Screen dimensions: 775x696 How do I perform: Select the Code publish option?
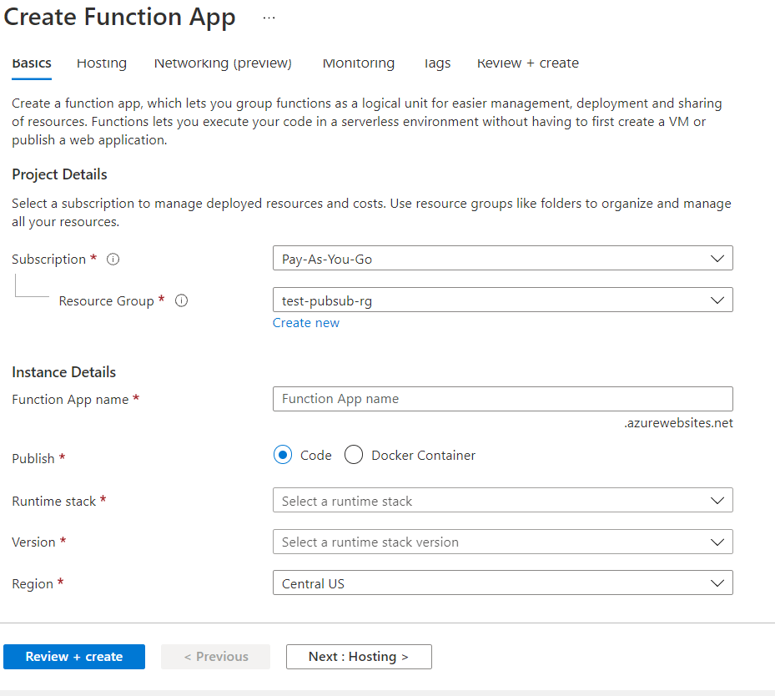click(x=283, y=455)
